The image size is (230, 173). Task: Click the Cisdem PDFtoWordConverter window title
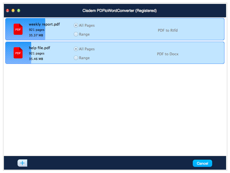[x=119, y=11]
